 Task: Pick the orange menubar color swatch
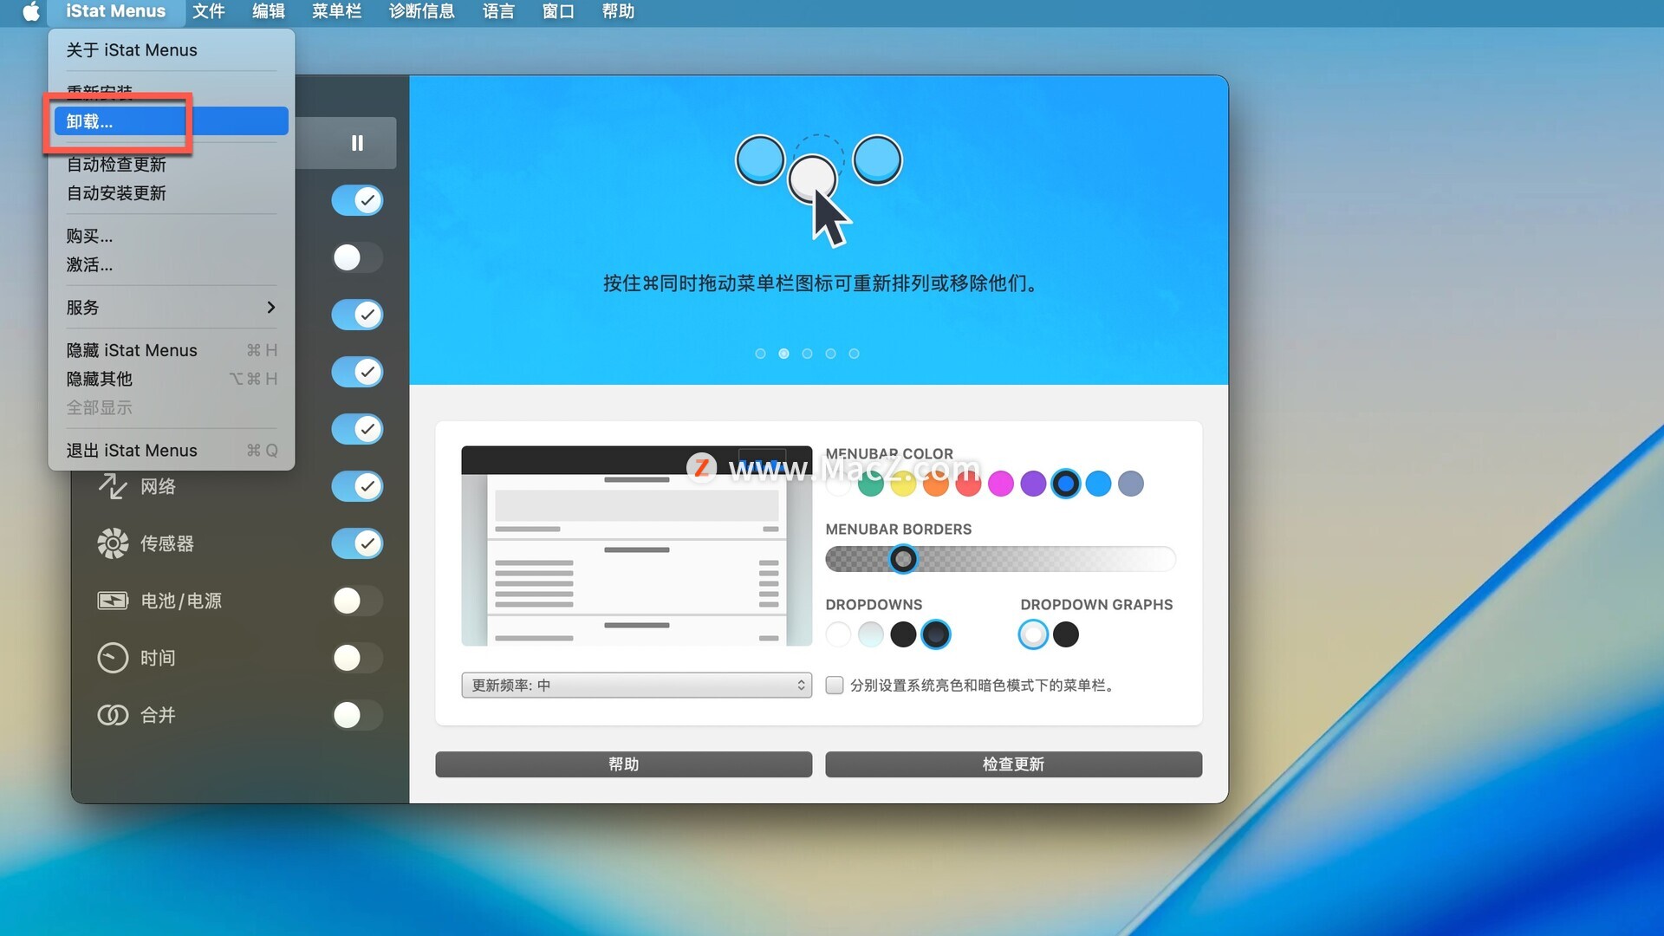tap(935, 484)
